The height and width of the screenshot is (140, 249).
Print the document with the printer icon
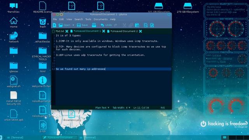point(94,25)
